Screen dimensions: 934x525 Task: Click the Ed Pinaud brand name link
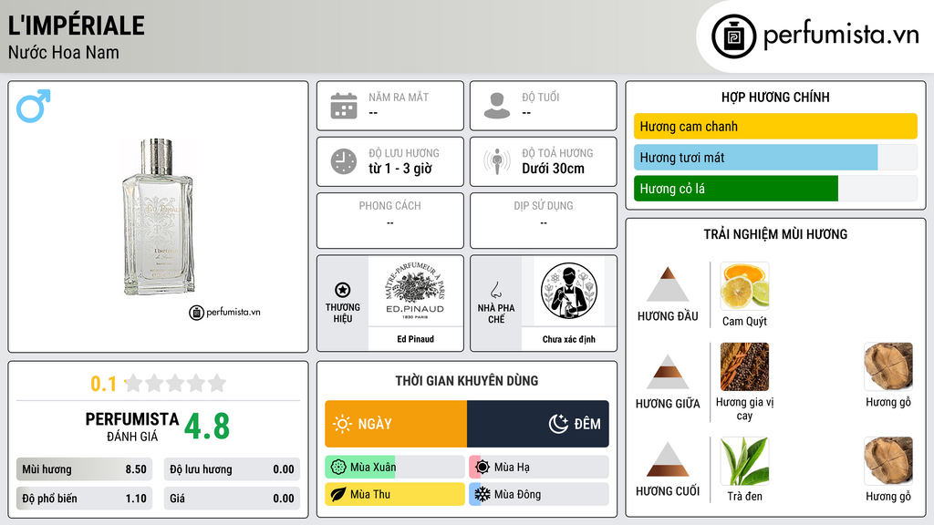pyautogui.click(x=415, y=339)
